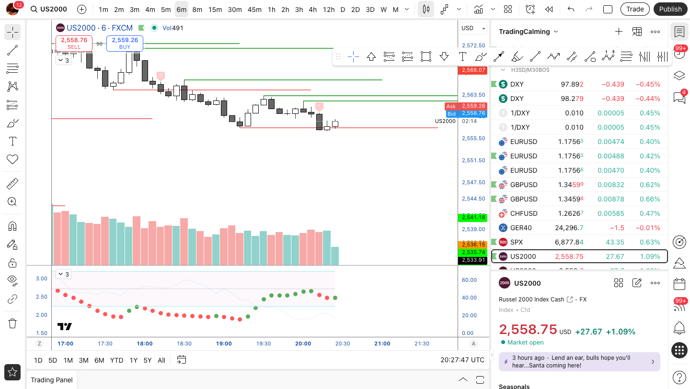
Task: Create an alert with the alarm icon
Action: [x=530, y=9]
